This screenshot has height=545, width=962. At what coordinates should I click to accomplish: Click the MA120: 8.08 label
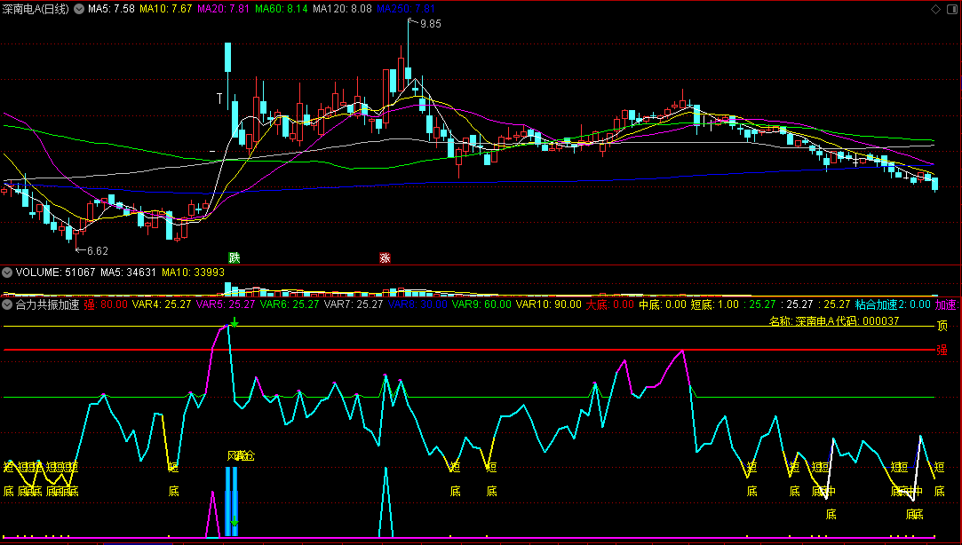pyautogui.click(x=342, y=9)
